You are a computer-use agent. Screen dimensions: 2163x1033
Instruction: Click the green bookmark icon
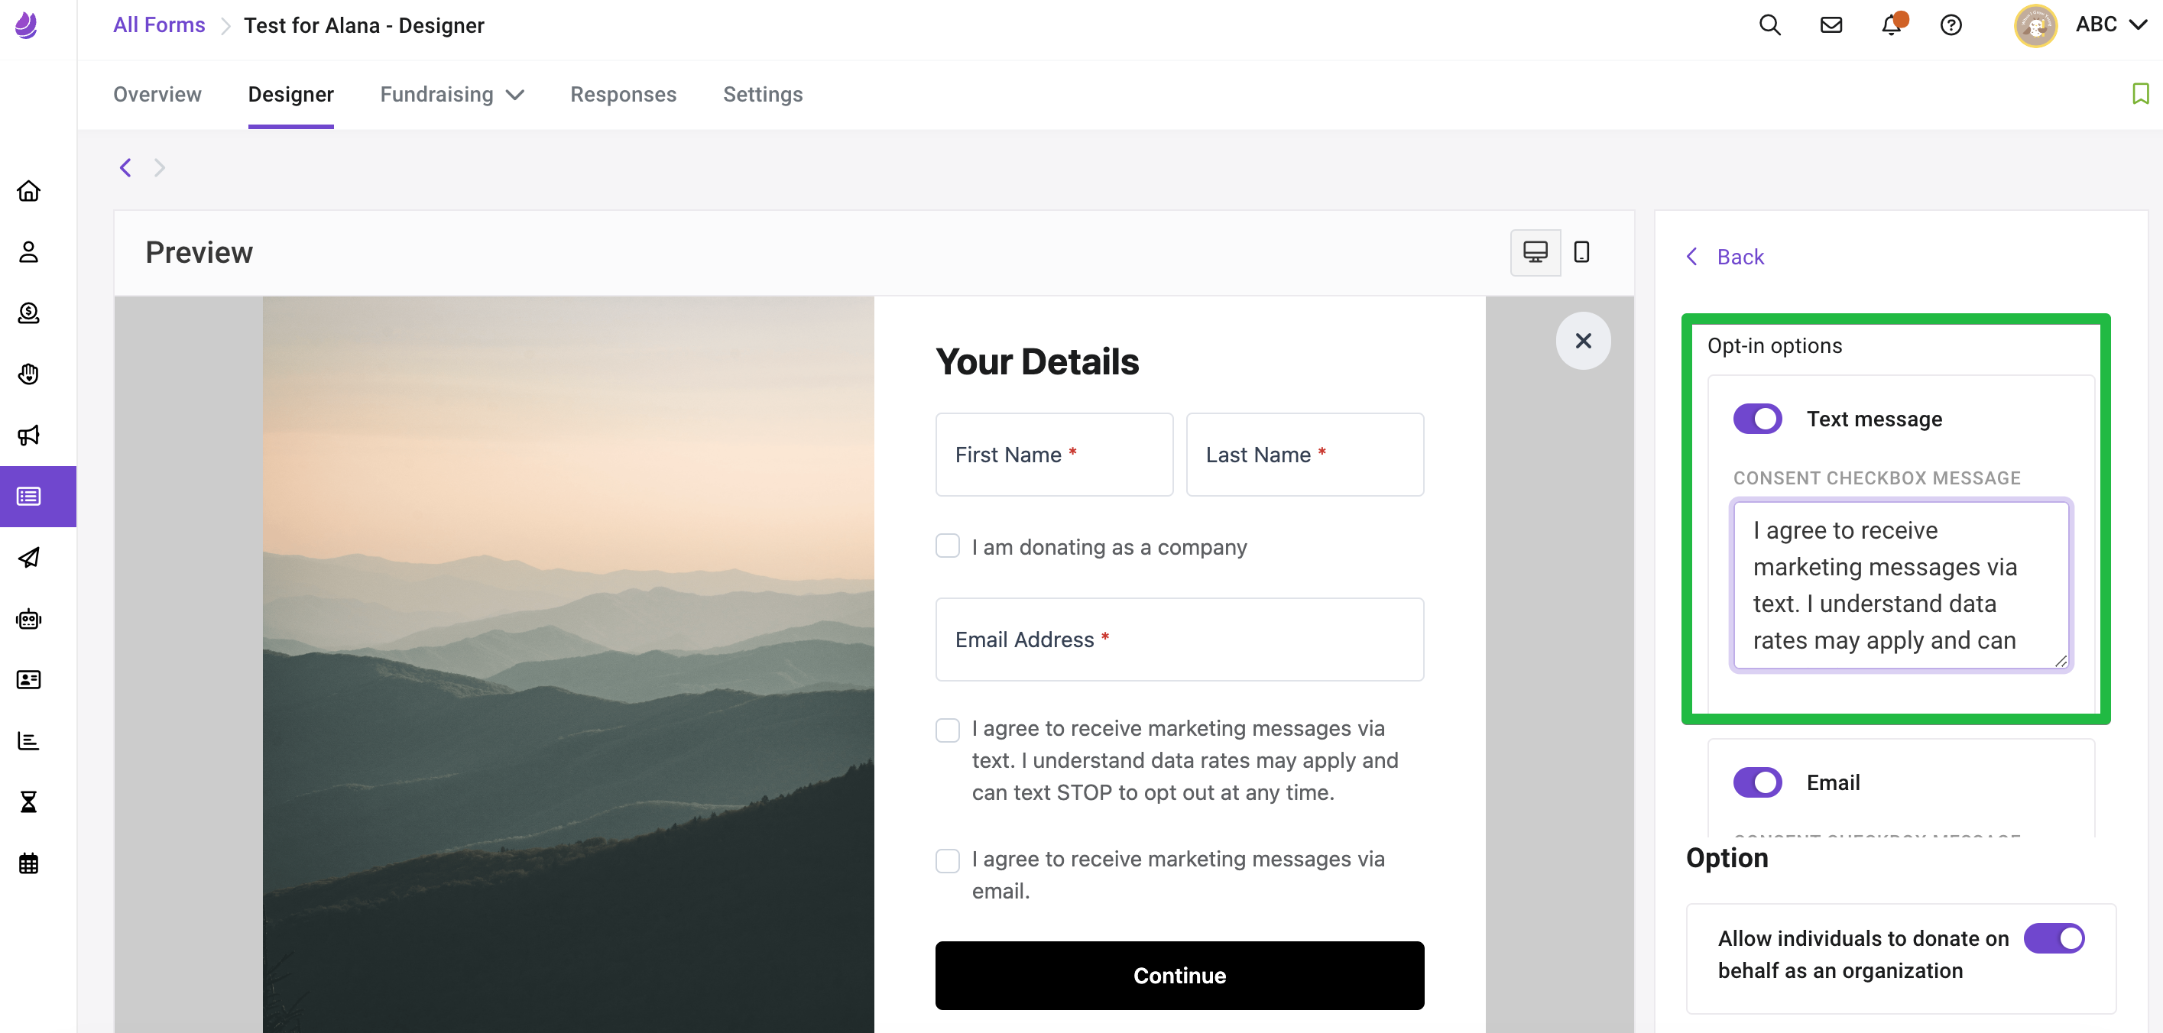pos(2140,93)
